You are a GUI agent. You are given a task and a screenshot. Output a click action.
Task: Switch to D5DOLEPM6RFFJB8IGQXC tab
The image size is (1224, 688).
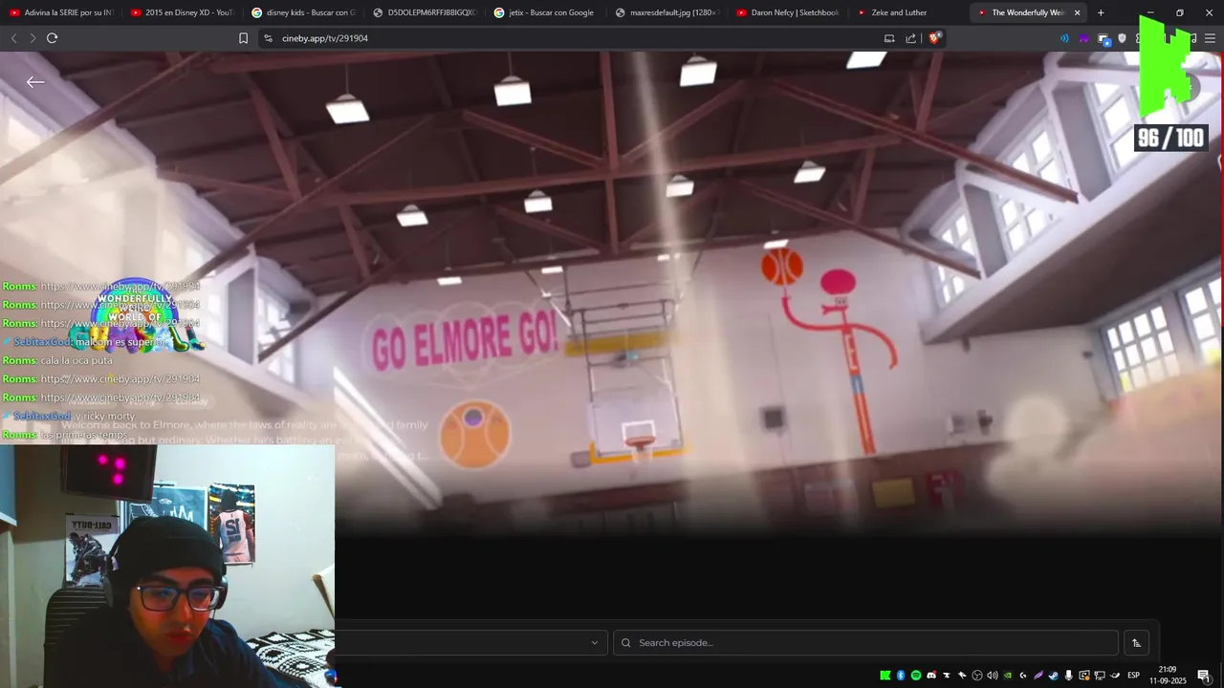click(x=425, y=12)
